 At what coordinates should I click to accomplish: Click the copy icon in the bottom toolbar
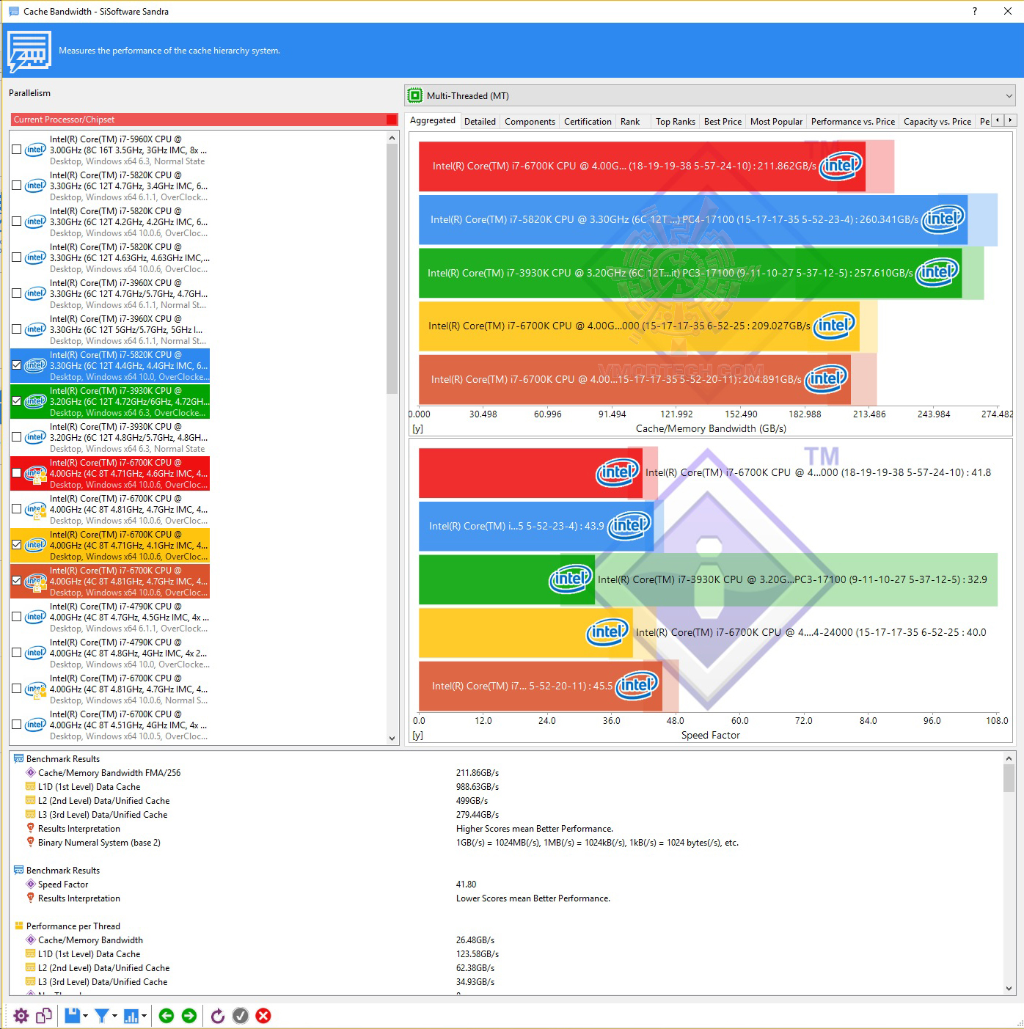tap(44, 1016)
